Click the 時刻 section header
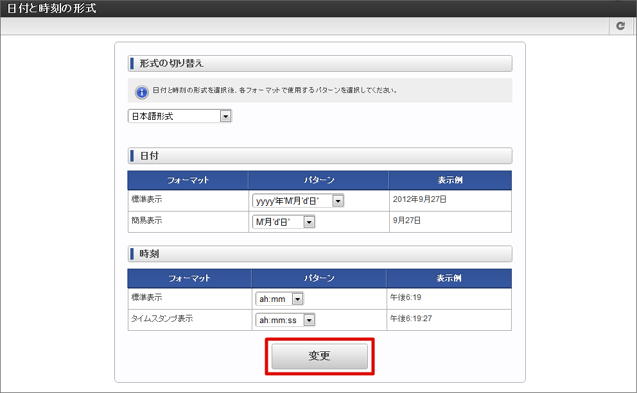 tap(320, 254)
